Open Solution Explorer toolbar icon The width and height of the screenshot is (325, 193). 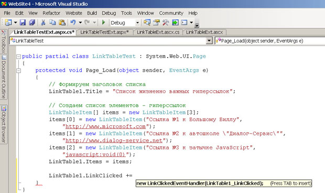147,23
